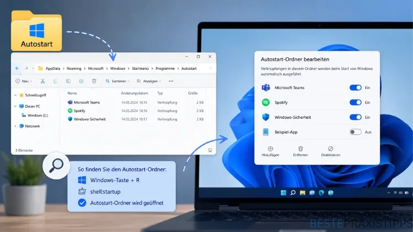
Task: Expand the chevron at address bar end
Action: click(x=211, y=68)
